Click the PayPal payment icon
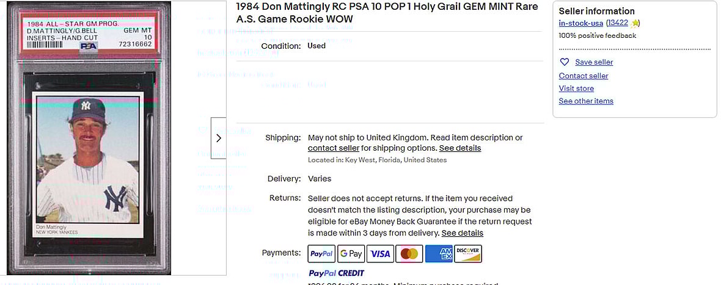721x285 pixels. pyautogui.click(x=321, y=254)
